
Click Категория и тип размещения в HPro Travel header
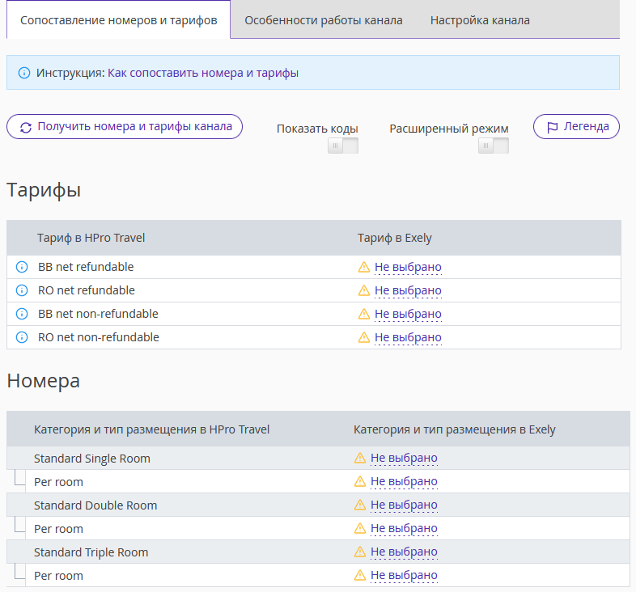(x=151, y=429)
